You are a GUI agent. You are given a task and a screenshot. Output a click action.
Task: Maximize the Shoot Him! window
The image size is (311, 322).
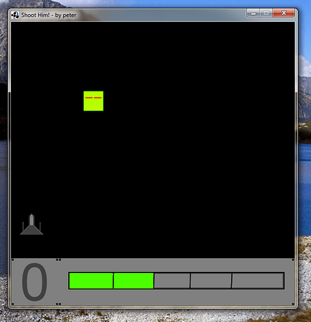(x=266, y=13)
